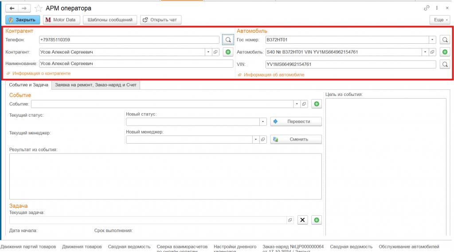Click the magnifier icon next to Телефон field
The image size is (454, 252).
(x=228, y=40)
